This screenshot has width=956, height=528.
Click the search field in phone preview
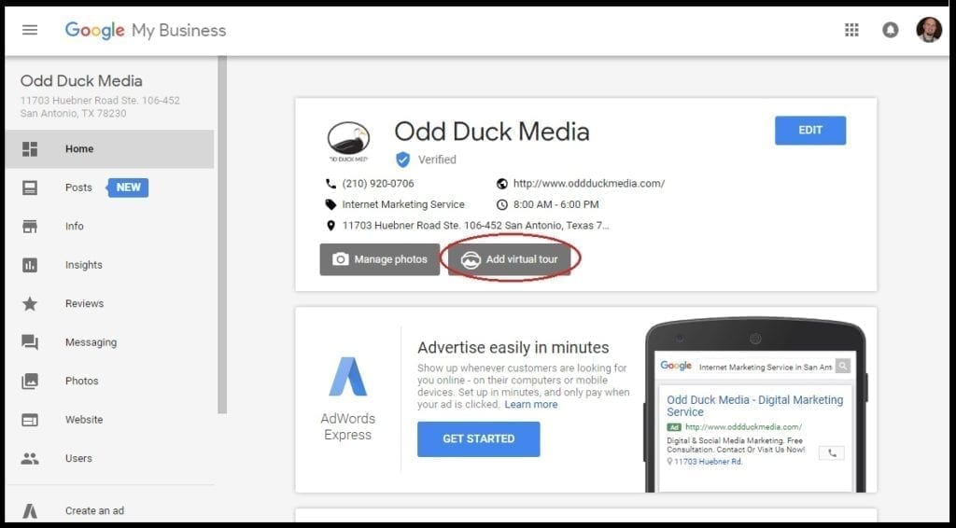[766, 367]
